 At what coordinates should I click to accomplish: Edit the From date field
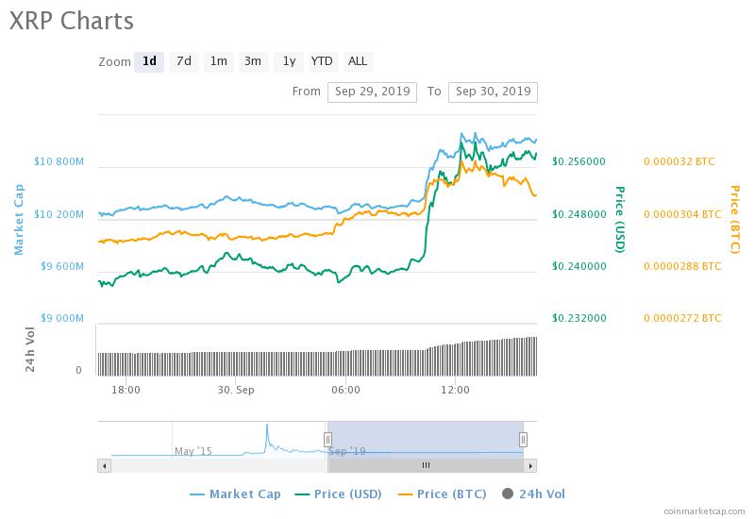point(372,92)
